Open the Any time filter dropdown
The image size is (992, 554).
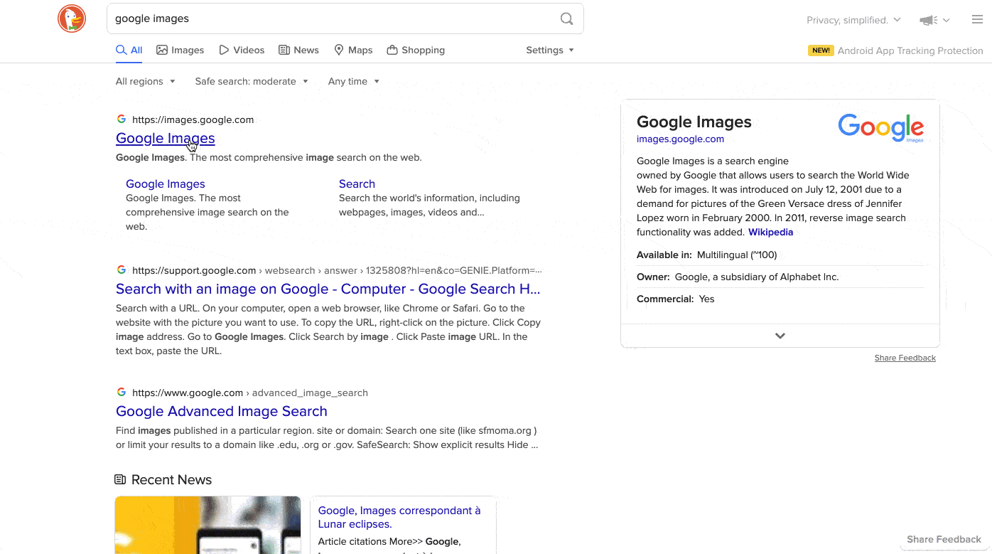click(353, 82)
